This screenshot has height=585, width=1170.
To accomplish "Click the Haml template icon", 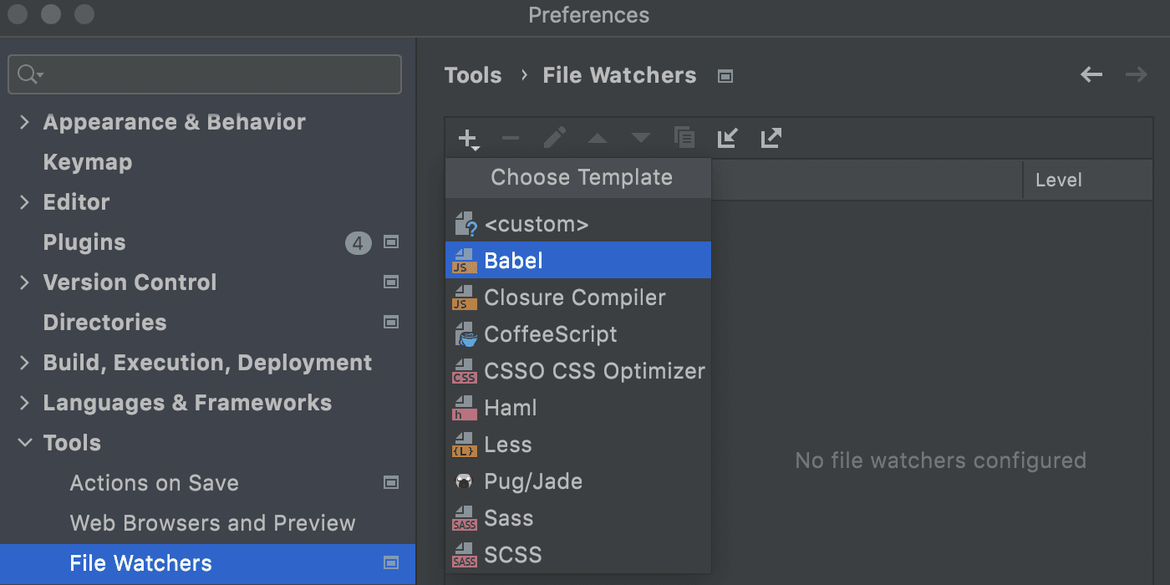I will (x=464, y=408).
